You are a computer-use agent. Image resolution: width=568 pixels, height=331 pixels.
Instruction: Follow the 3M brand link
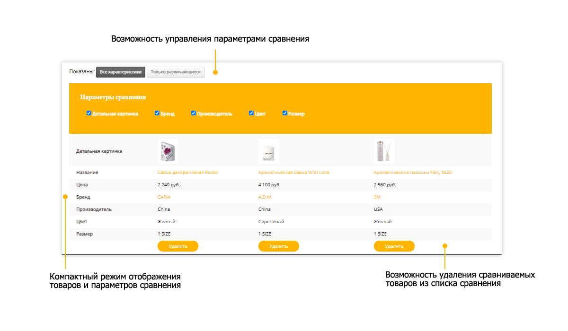(x=377, y=197)
